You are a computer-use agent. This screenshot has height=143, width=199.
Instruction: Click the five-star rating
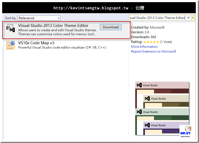[x=151, y=42]
